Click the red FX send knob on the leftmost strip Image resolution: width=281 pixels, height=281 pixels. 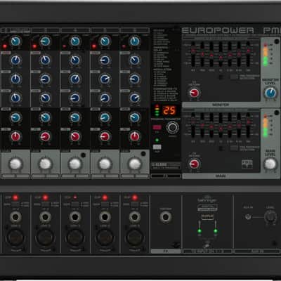(15, 136)
